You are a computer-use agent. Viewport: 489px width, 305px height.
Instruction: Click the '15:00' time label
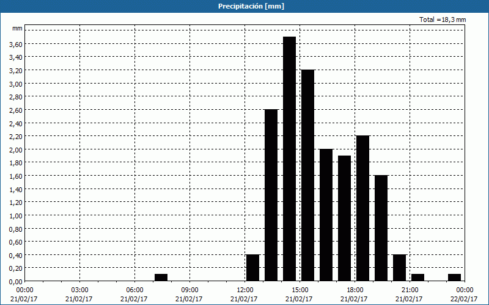[300, 290]
